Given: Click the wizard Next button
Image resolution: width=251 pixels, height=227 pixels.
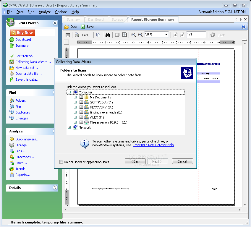Looking at the screenshot, I should (x=158, y=161).
